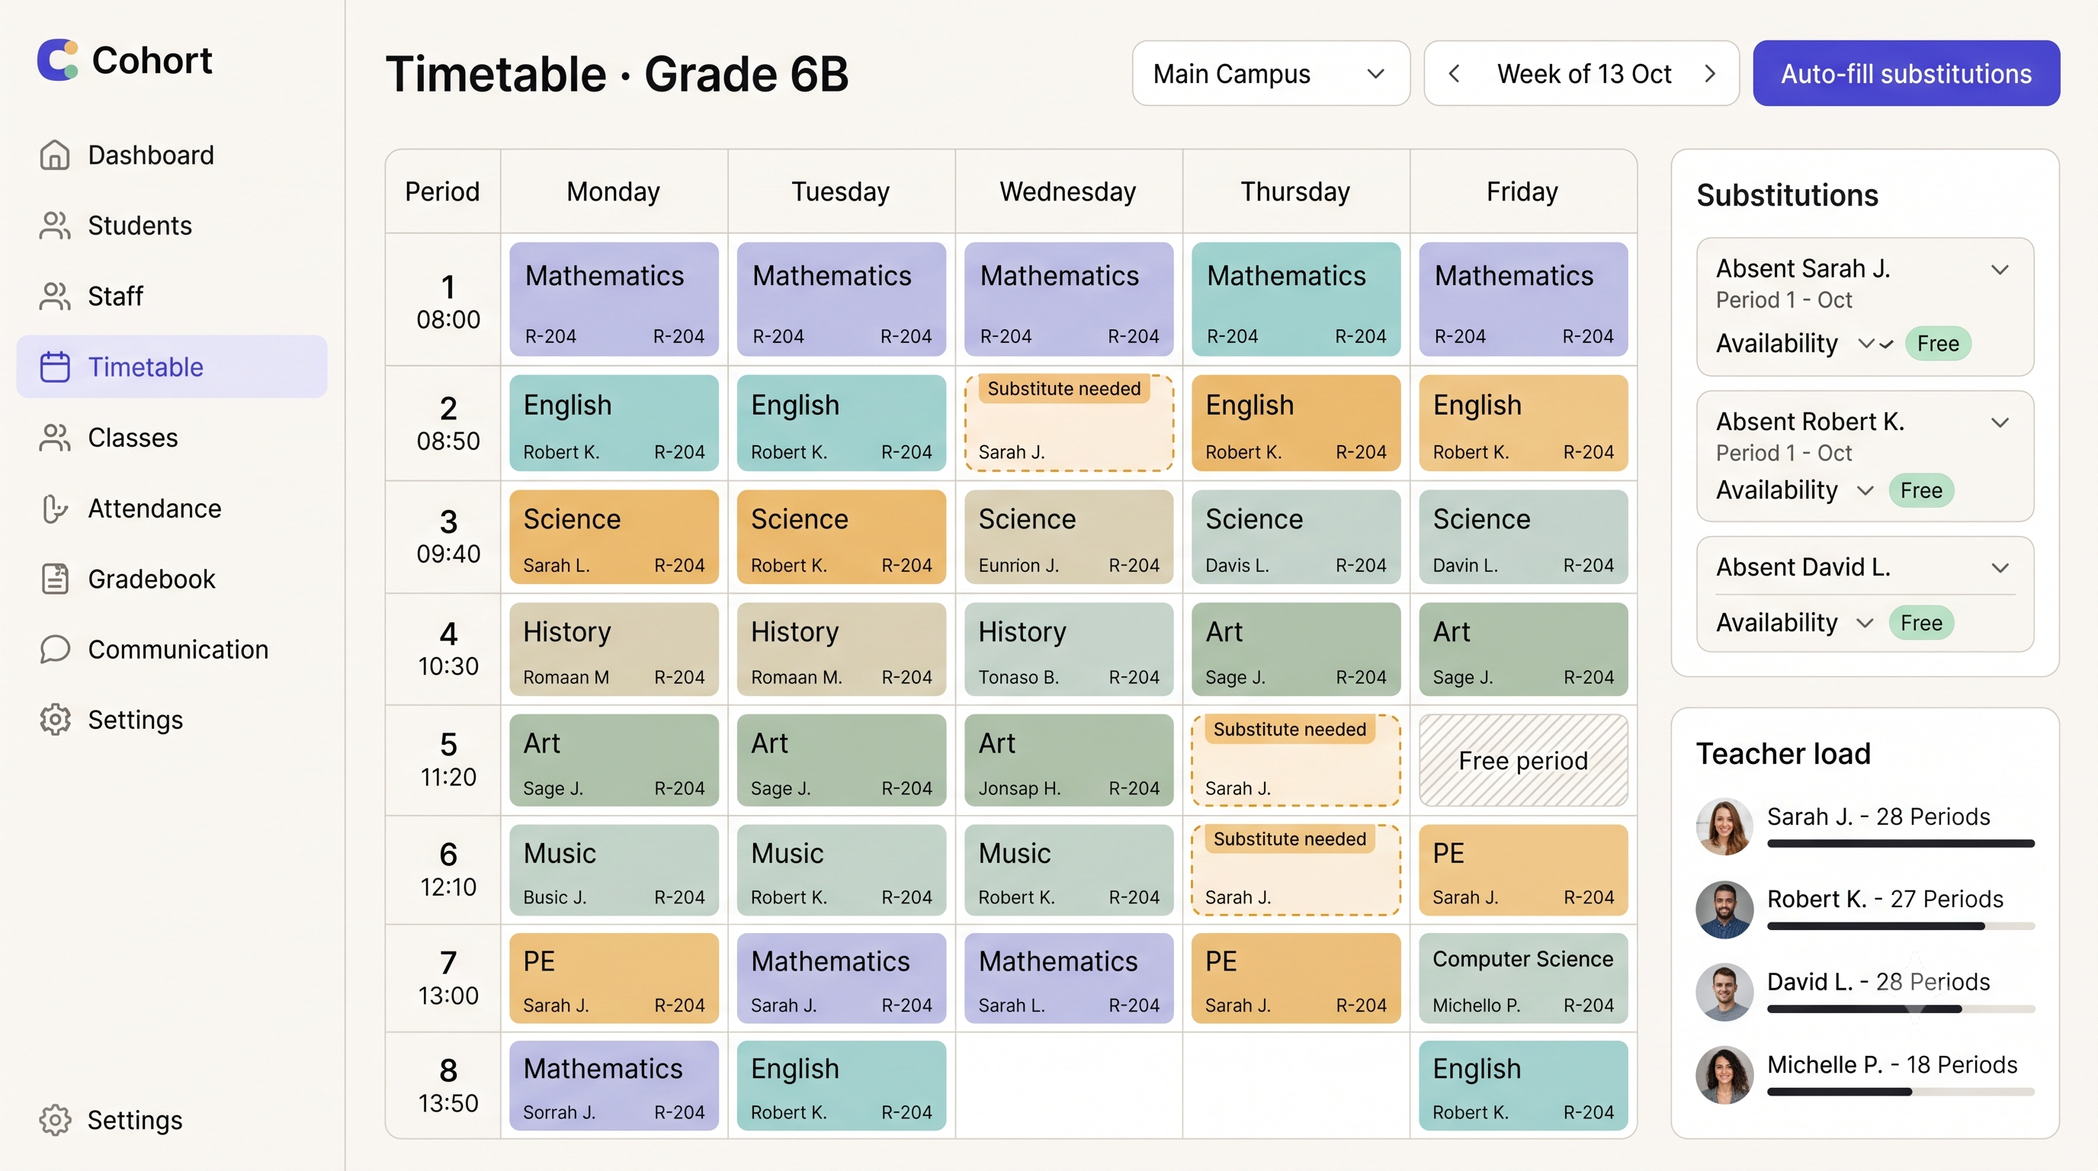Click Robert K. avatar in Teacher load
This screenshot has width=2098, height=1171.
click(1724, 910)
